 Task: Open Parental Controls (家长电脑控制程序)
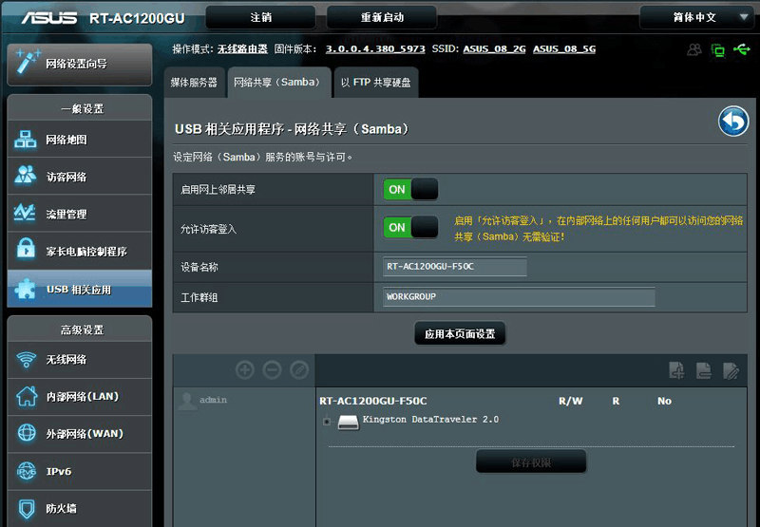click(80, 251)
